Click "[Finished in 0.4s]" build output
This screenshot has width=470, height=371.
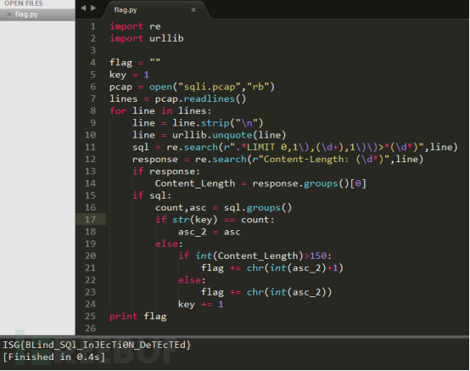point(54,357)
